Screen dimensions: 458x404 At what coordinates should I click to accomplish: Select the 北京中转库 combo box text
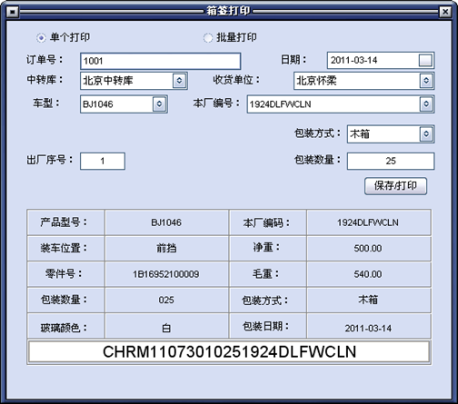(x=108, y=81)
